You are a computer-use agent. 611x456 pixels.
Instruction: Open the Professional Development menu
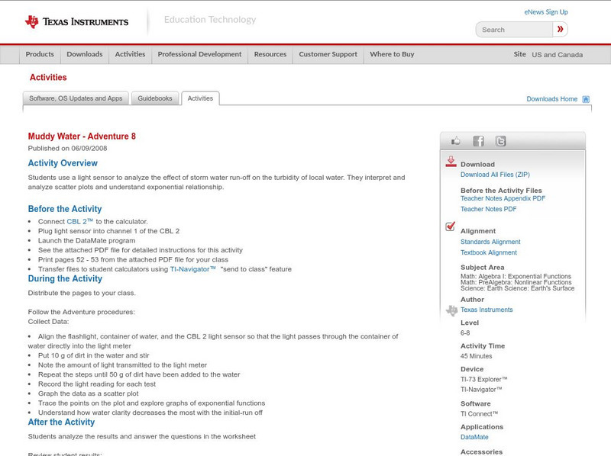pyautogui.click(x=199, y=54)
